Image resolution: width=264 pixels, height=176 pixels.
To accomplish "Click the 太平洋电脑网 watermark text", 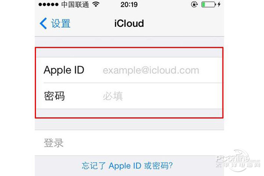I will pyautogui.click(x=238, y=165).
